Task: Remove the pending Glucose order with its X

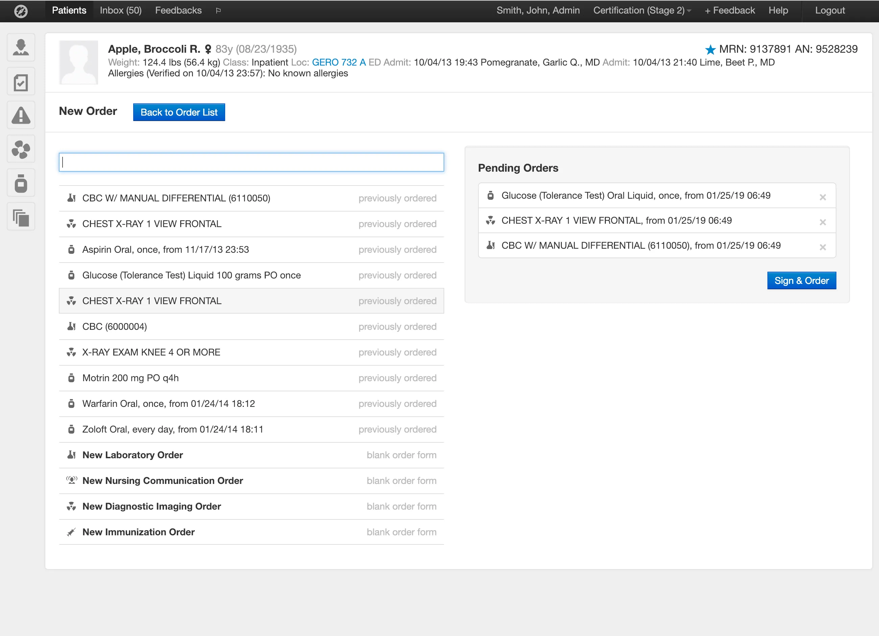Action: point(823,196)
